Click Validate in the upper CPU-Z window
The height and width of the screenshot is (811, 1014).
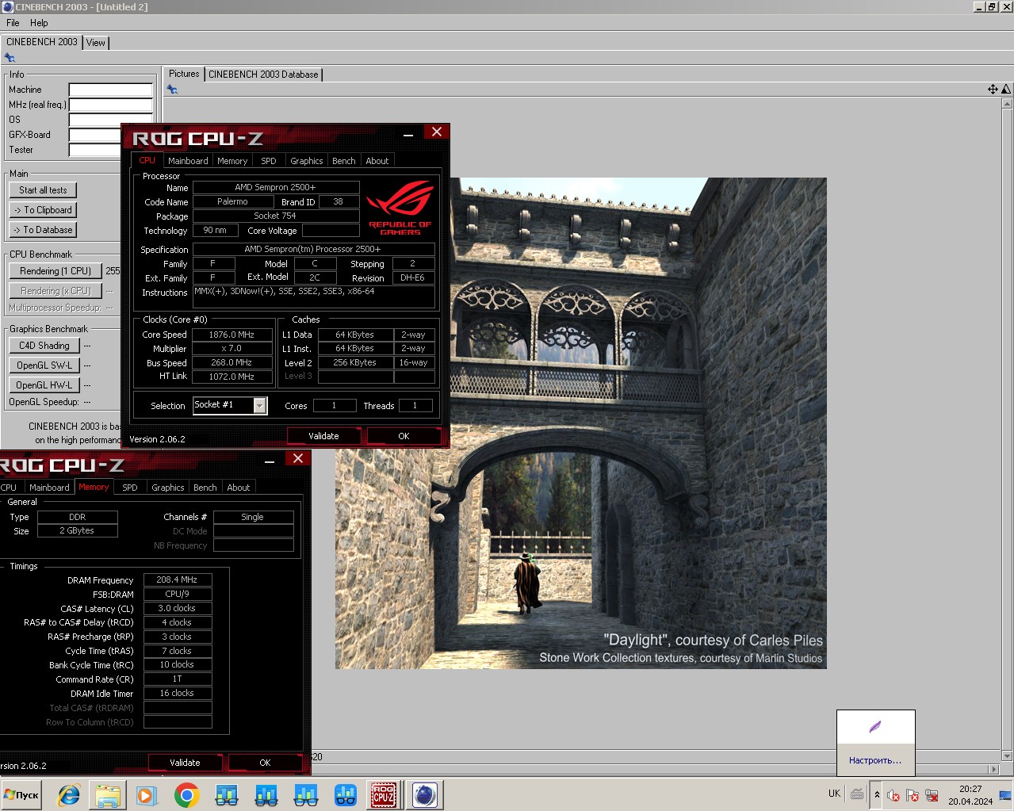323,436
